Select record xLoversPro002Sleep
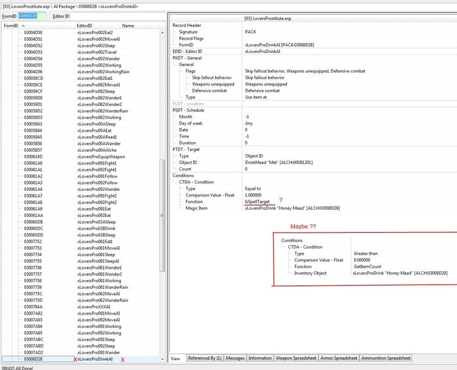Image resolution: width=457 pixels, height=370 pixels. click(96, 46)
